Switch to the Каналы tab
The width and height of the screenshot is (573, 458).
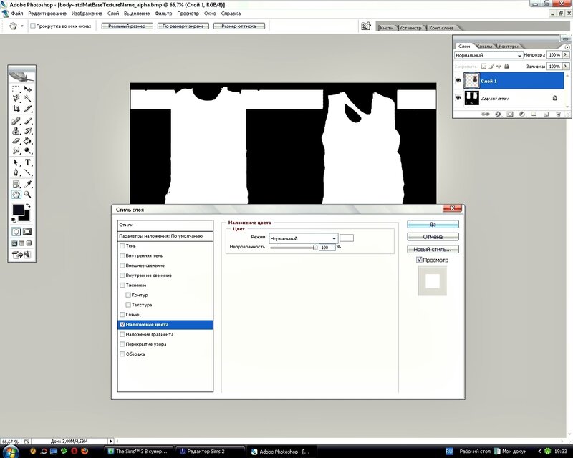click(483, 46)
